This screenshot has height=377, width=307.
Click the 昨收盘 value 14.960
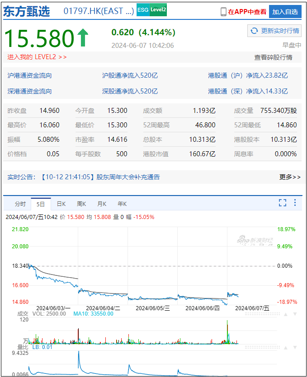pos(49,111)
